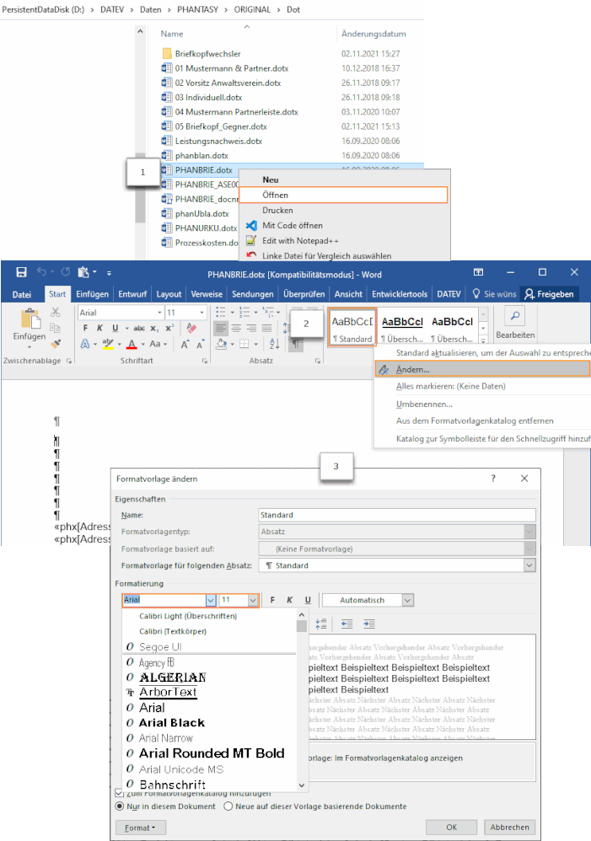
Task: Expand the styles gallery more arrow
Action: [484, 340]
